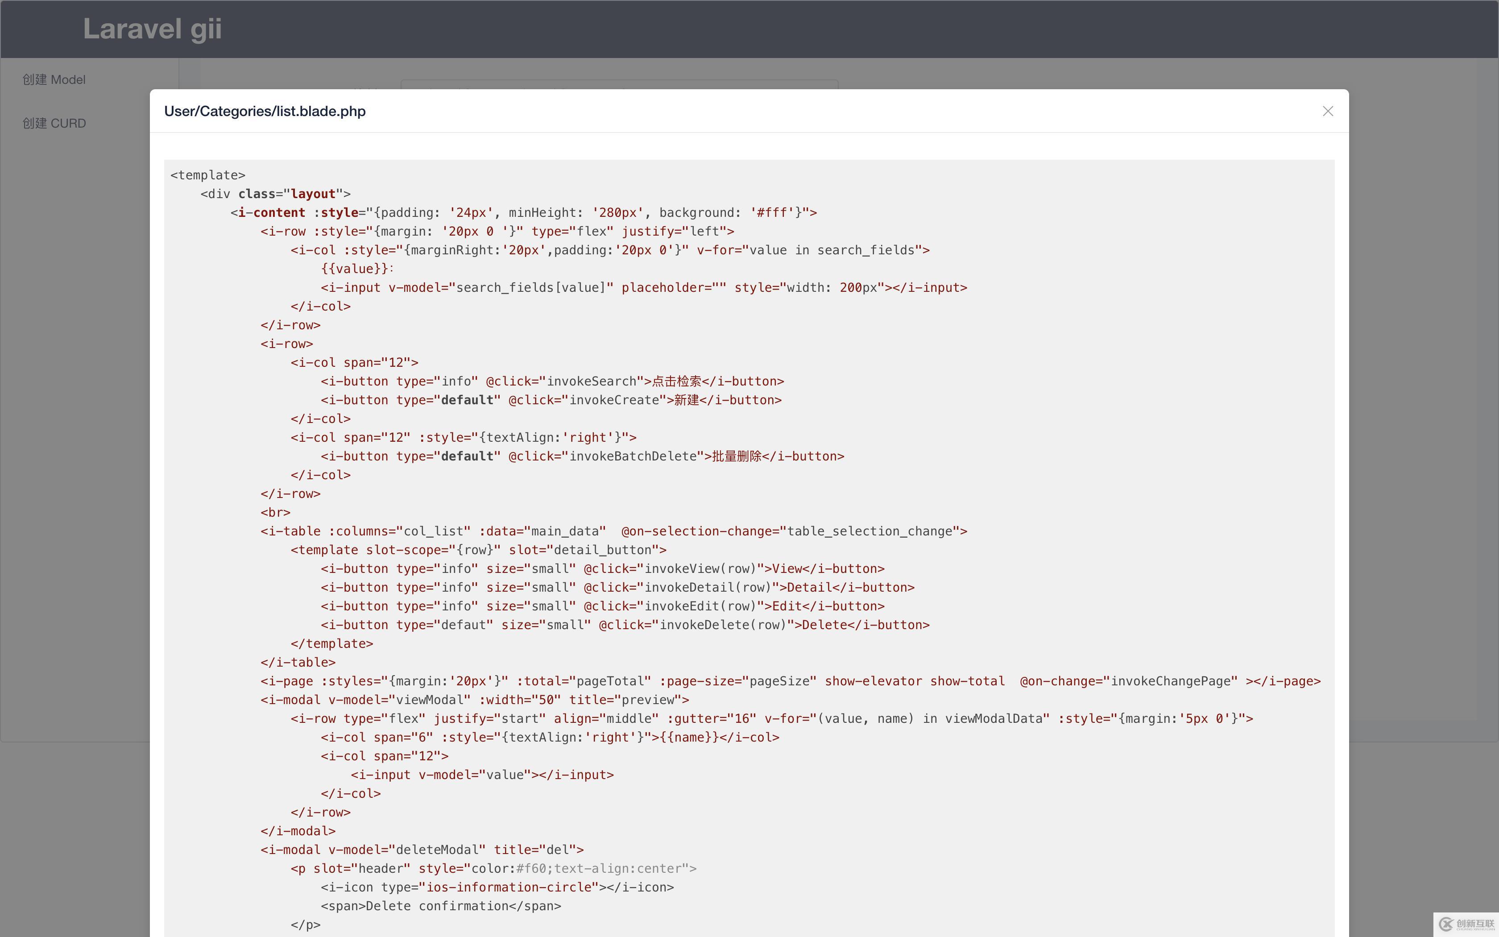Screen dimensions: 1499x937
Task: Open the 创建 Model menu item
Action: 54,80
